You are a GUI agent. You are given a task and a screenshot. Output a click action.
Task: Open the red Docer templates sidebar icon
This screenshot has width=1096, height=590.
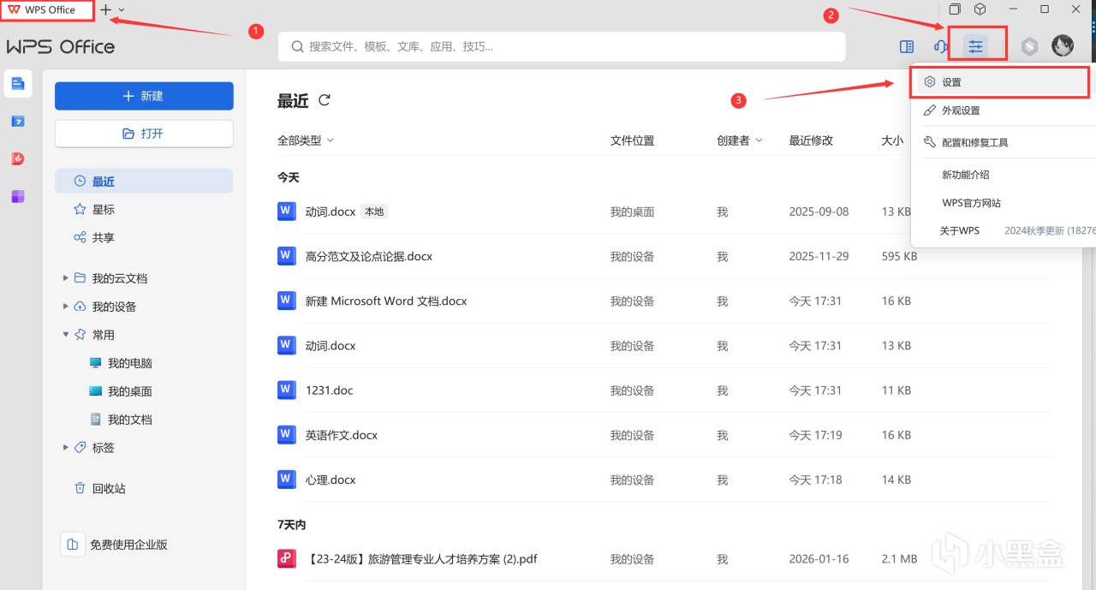pyautogui.click(x=18, y=158)
